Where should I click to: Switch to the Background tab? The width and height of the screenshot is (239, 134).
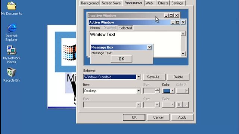click(x=90, y=3)
